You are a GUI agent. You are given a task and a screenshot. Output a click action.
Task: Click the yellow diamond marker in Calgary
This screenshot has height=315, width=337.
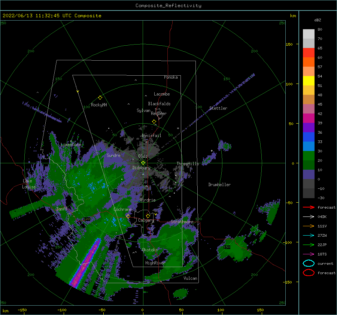[x=148, y=216]
